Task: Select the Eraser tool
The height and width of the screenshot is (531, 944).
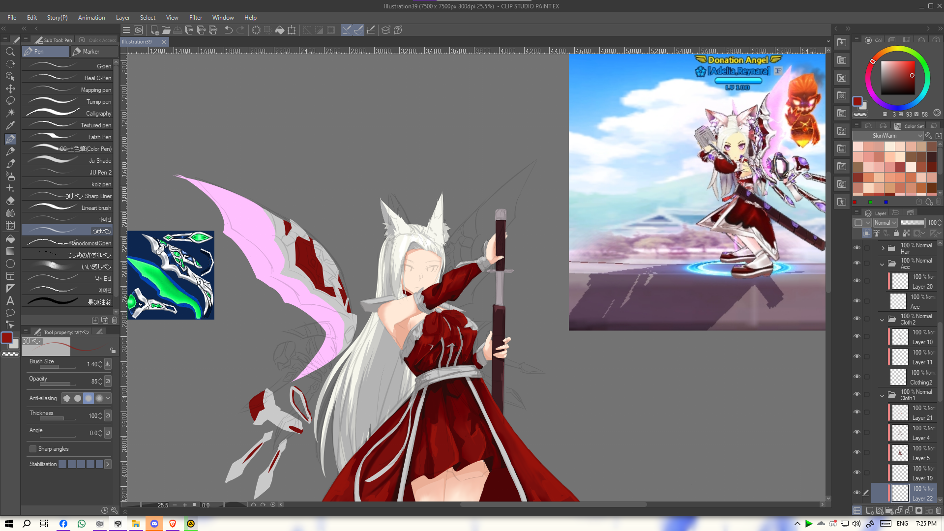Action: click(10, 201)
